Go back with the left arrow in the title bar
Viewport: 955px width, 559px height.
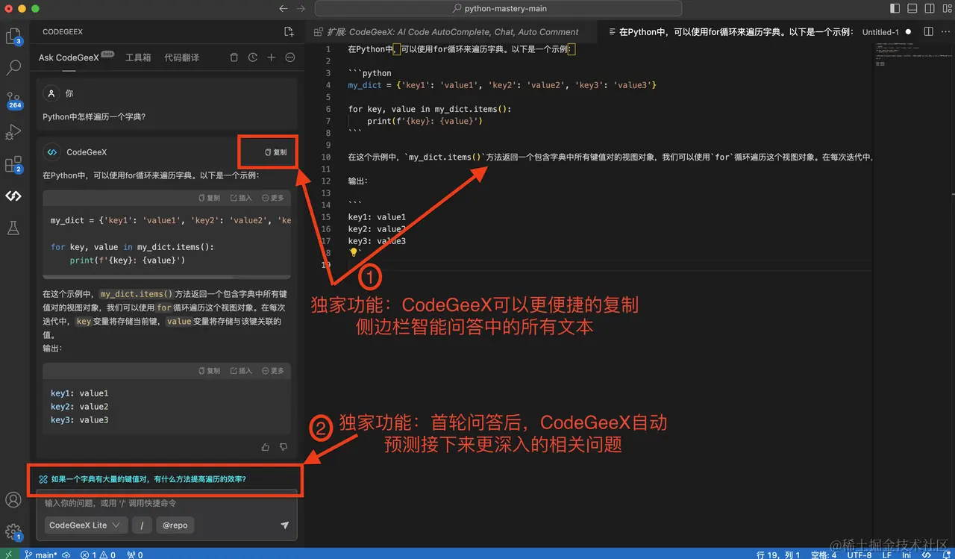tap(283, 9)
